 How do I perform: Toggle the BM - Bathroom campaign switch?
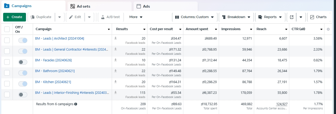point(23,73)
